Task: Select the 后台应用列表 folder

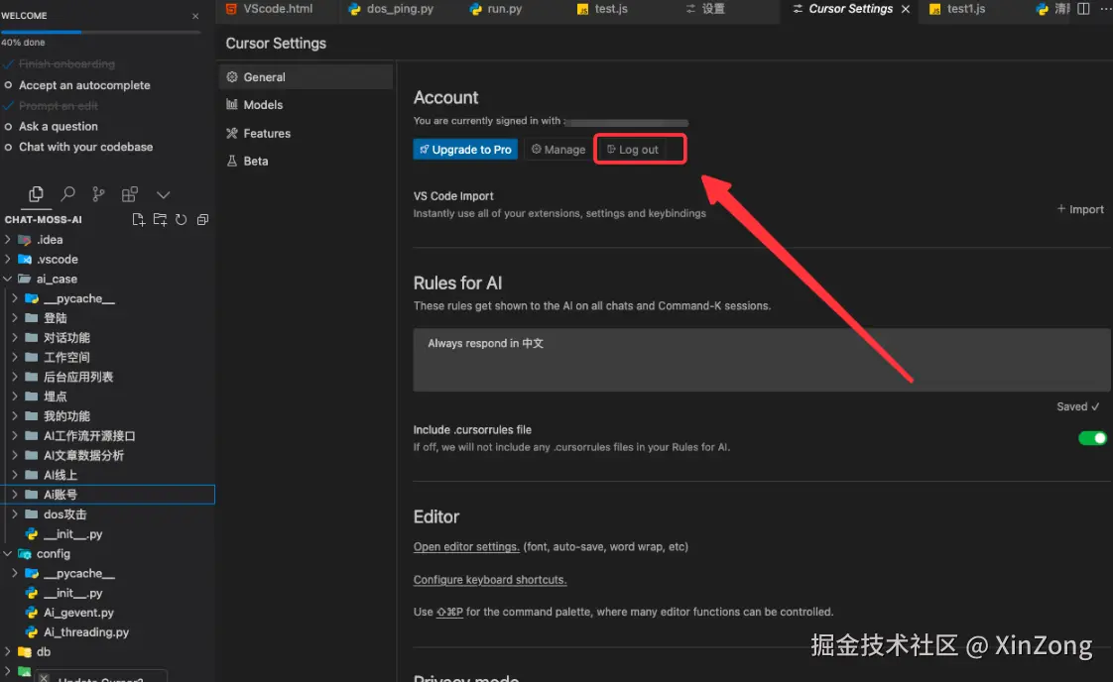Action: pos(78,377)
